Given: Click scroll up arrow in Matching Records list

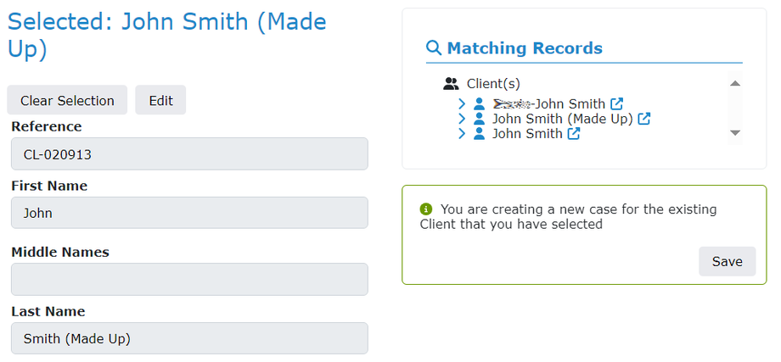Looking at the screenshot, I should (x=735, y=83).
